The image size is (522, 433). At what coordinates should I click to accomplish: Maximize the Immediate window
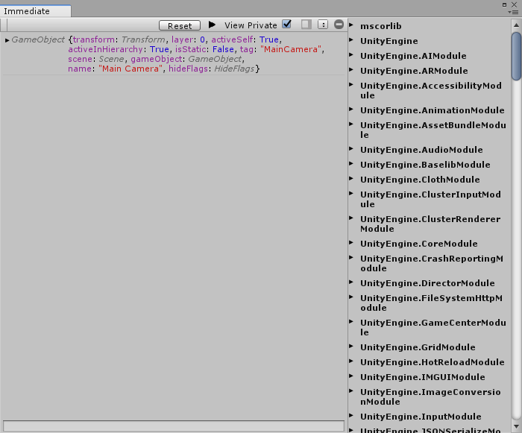coord(504,4)
